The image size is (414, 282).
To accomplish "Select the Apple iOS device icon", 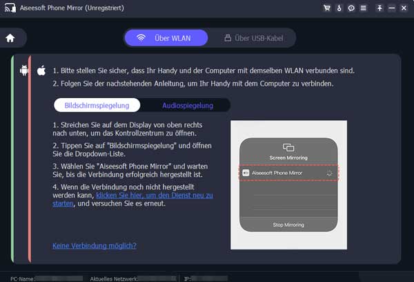I will (x=41, y=70).
